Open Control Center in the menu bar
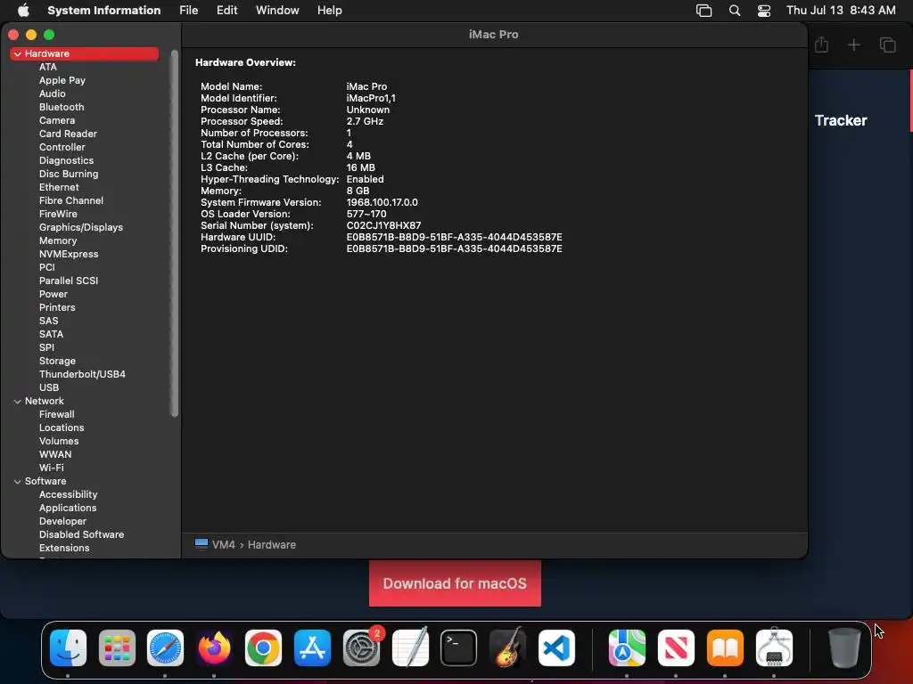Screen dimensions: 913x684 point(764,11)
